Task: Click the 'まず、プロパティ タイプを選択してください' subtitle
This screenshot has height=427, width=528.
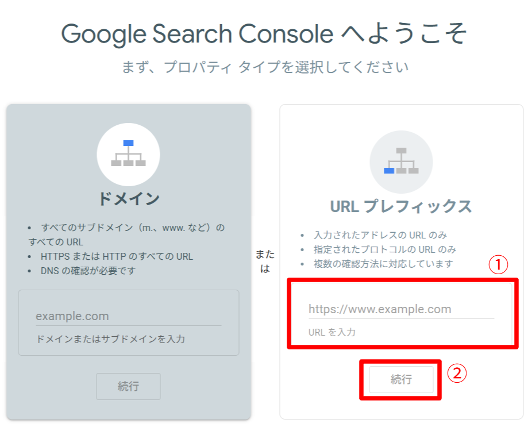Action: (265, 67)
